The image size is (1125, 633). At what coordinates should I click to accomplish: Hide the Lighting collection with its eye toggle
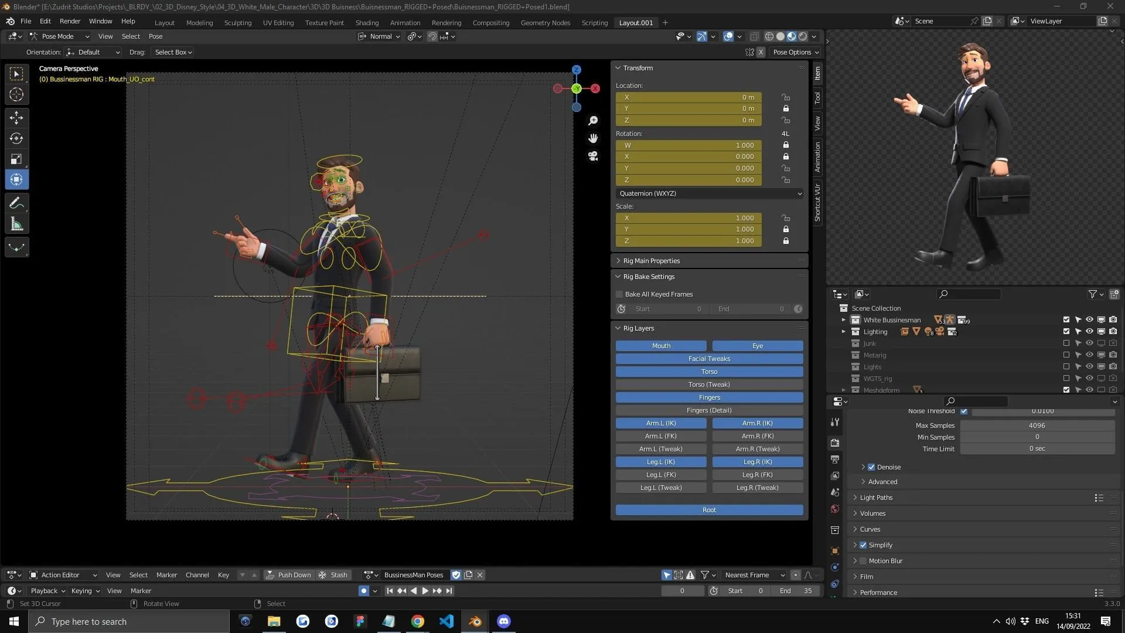1089,331
